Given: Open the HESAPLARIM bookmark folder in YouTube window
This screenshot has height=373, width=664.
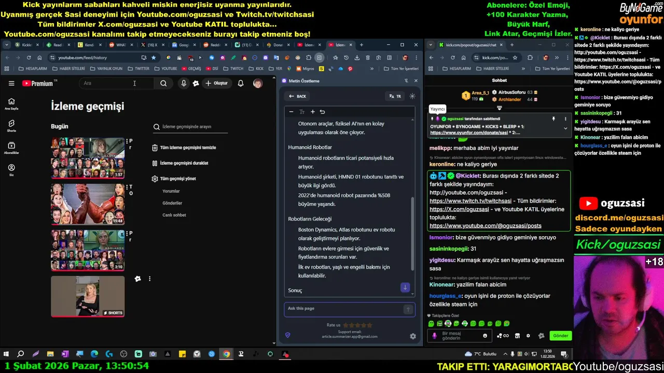Looking at the screenshot, I should pyautogui.click(x=33, y=68).
